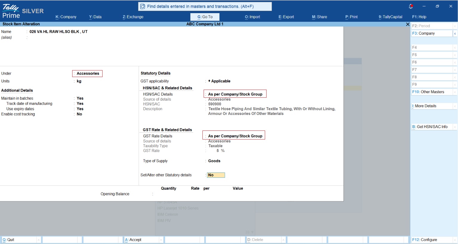Image resolution: width=458 pixels, height=244 pixels.
Task: Expand the arrow beside I: More Details
Action: tap(455, 106)
